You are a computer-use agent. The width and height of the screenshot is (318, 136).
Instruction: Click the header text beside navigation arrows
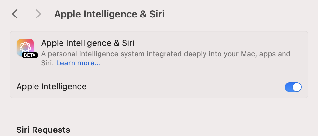pos(109,14)
